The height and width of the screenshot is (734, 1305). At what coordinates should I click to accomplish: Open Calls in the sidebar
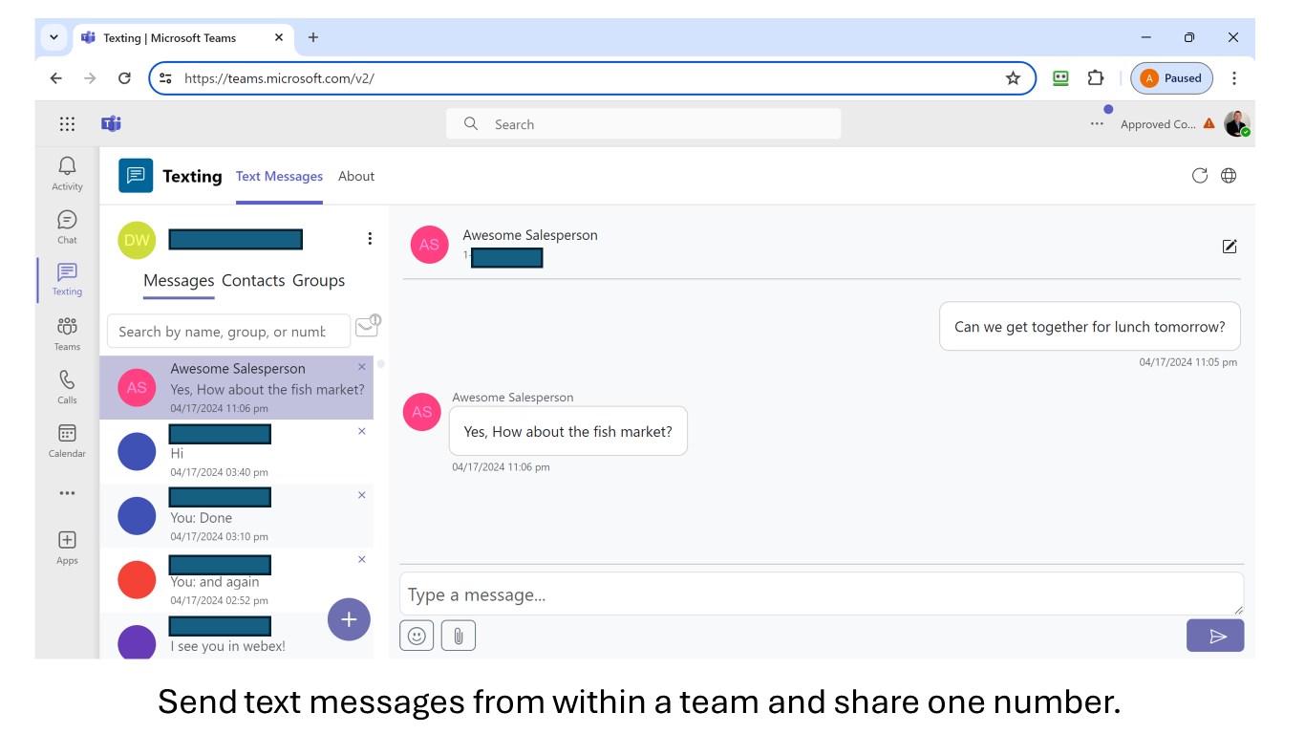point(67,387)
